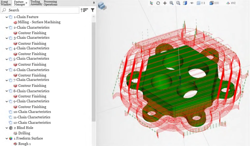Toggle the eye visibility icon in viewport toolbar

(192, 3)
